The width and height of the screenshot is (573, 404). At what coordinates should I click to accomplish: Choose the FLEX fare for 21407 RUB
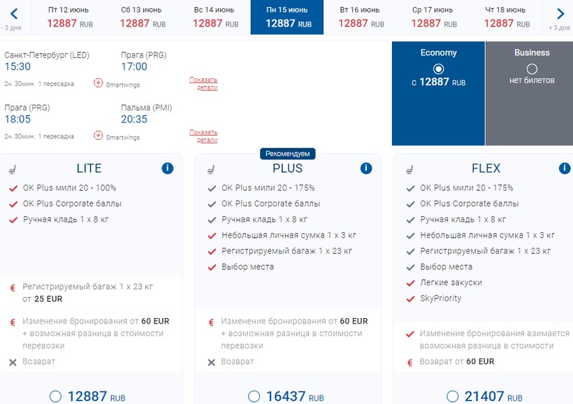tap(453, 396)
